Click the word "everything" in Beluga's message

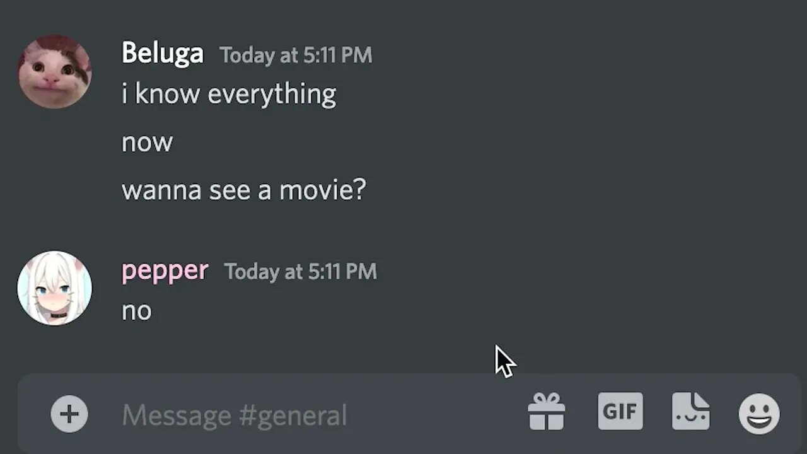[x=272, y=95]
